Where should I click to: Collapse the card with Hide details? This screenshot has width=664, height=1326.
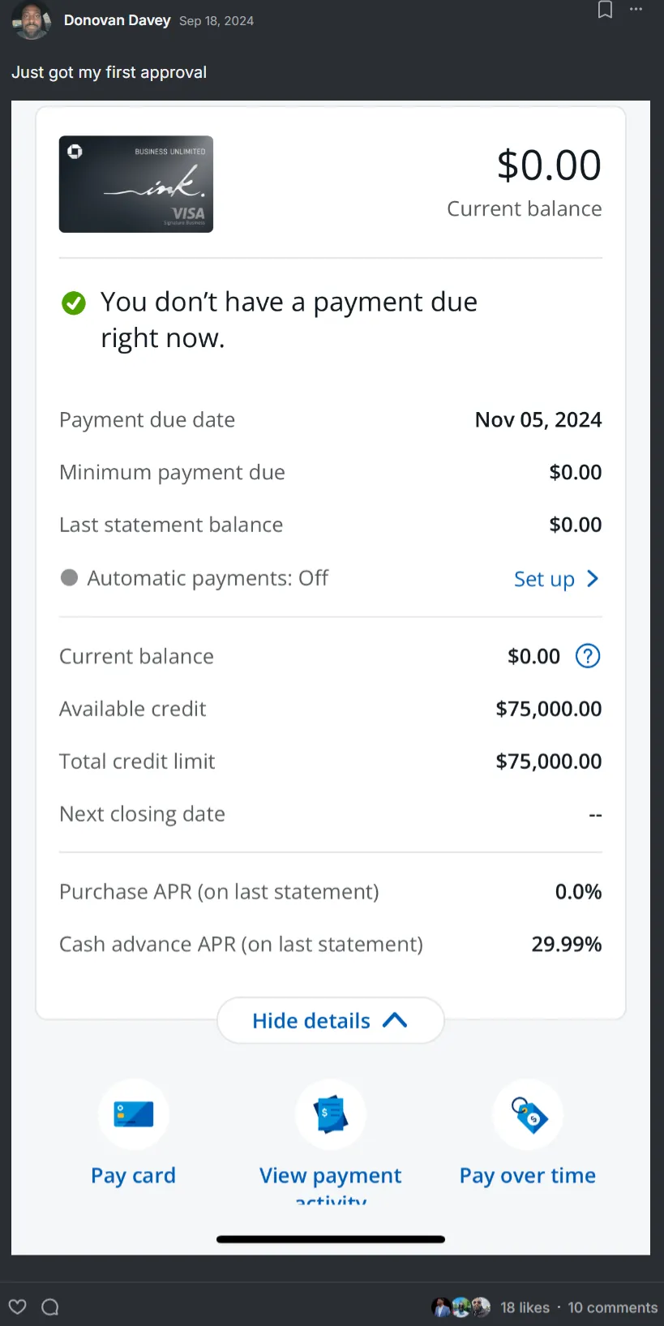[x=330, y=1020]
